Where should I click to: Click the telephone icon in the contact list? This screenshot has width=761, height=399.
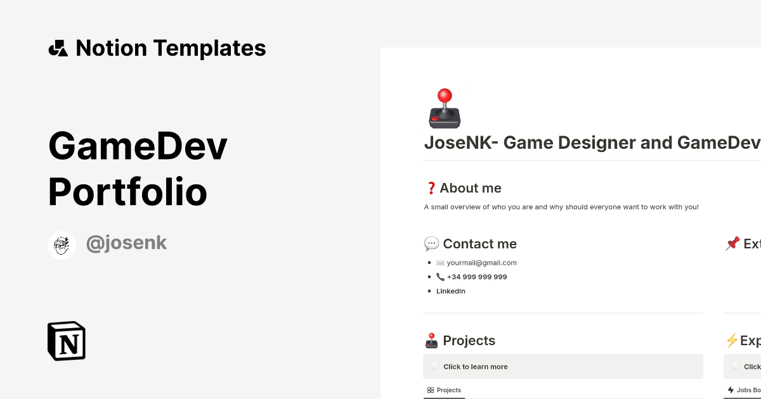tap(440, 276)
